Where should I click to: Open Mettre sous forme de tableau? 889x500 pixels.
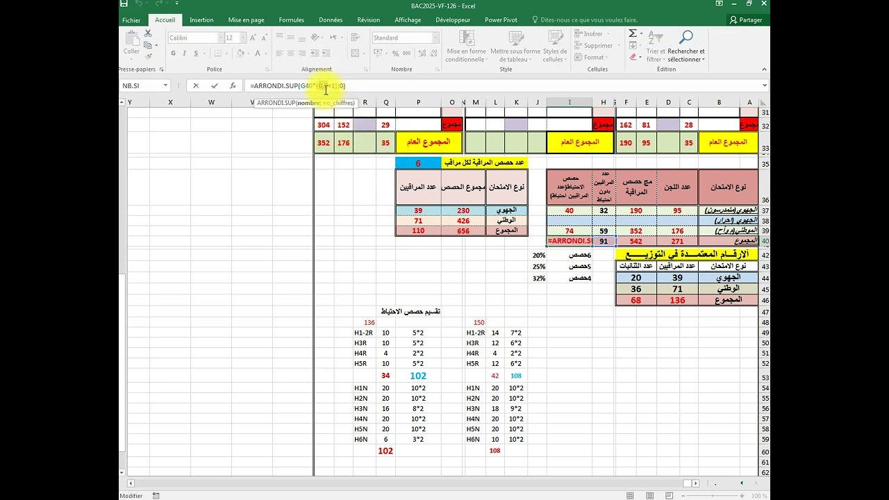pos(515,47)
